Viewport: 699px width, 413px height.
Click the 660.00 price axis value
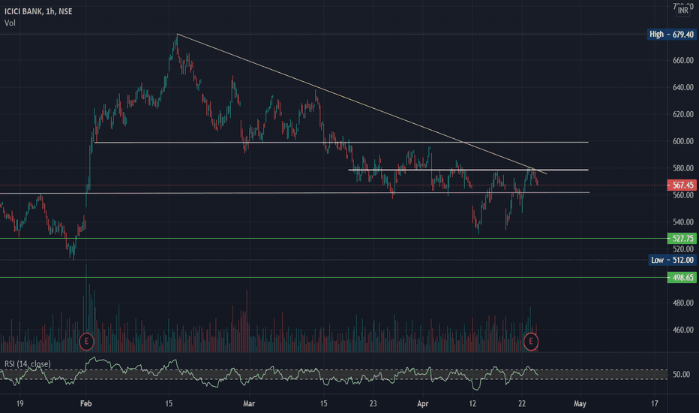(x=683, y=60)
